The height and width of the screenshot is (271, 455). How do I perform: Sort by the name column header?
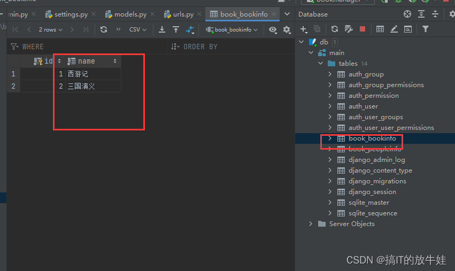92,61
